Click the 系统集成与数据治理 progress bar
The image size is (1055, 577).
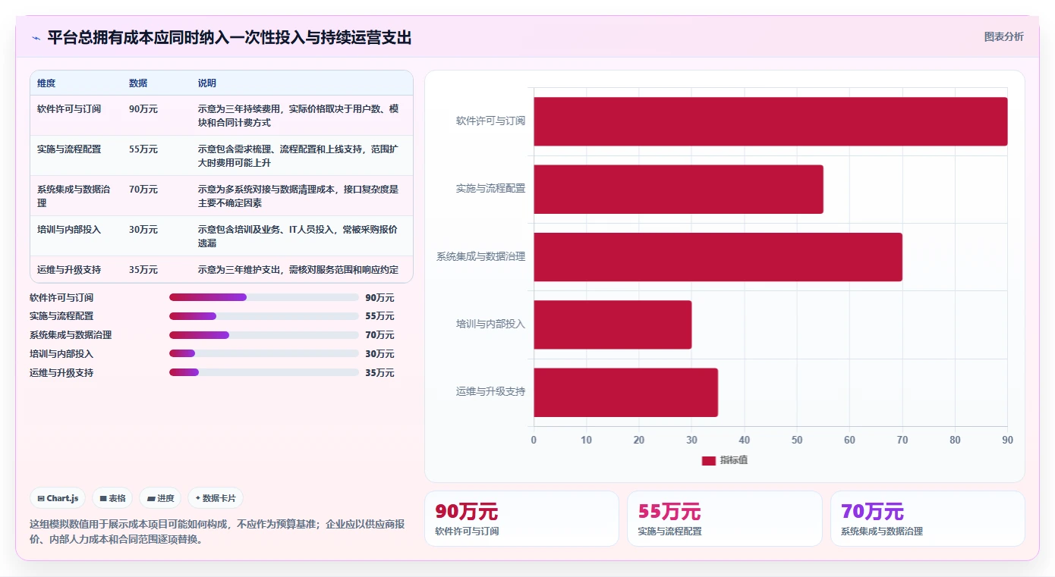tap(263, 335)
